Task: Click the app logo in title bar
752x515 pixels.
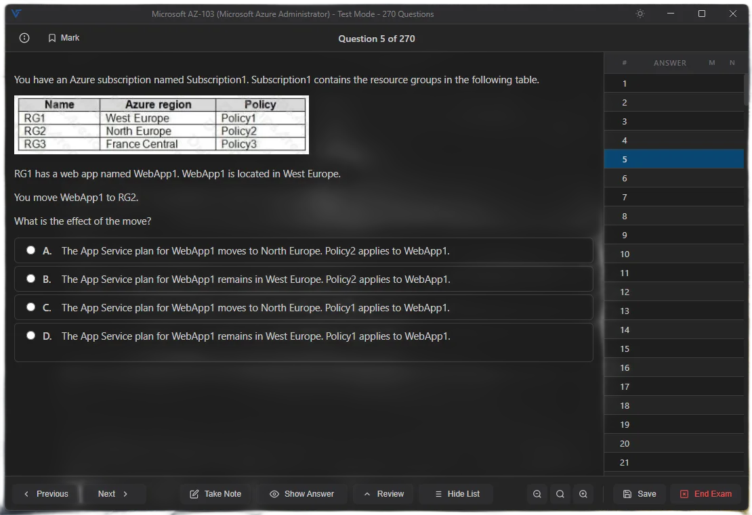Action: tap(16, 14)
